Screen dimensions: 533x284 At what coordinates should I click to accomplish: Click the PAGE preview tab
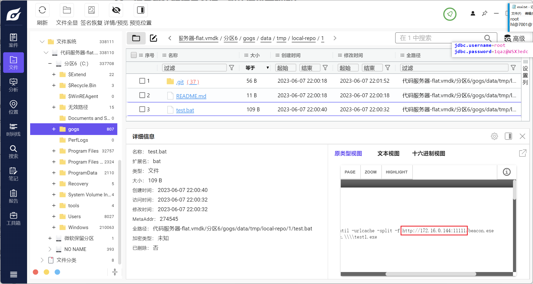(350, 172)
